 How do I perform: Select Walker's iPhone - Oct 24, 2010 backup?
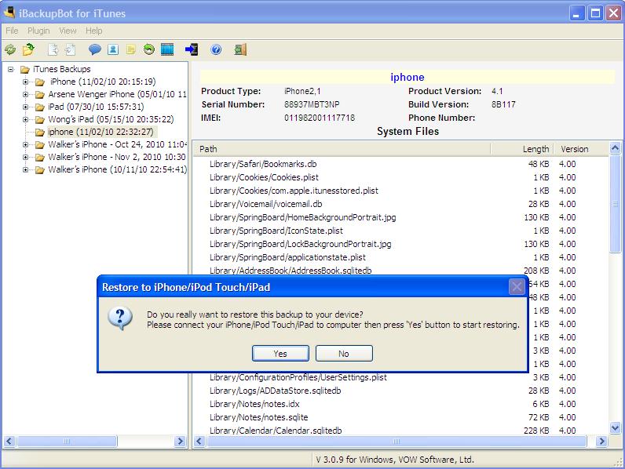coord(117,144)
